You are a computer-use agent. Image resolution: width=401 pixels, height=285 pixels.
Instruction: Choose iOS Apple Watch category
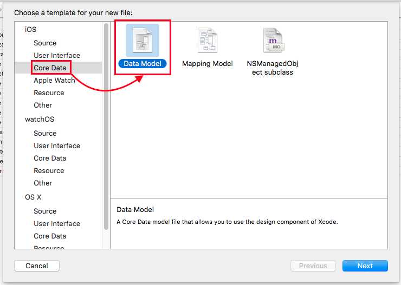tap(54, 80)
